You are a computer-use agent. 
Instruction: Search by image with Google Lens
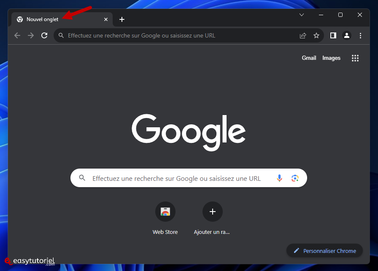[295, 178]
